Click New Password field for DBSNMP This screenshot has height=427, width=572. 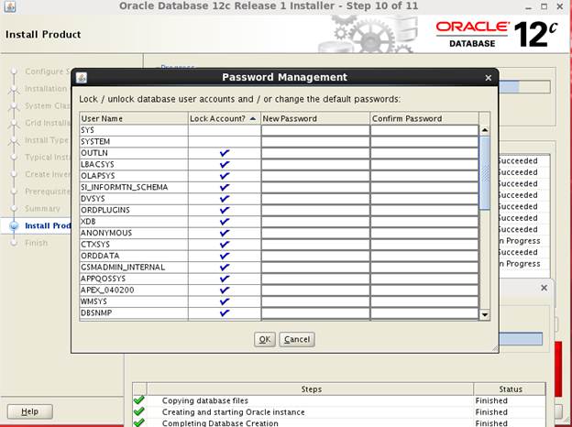pos(315,312)
